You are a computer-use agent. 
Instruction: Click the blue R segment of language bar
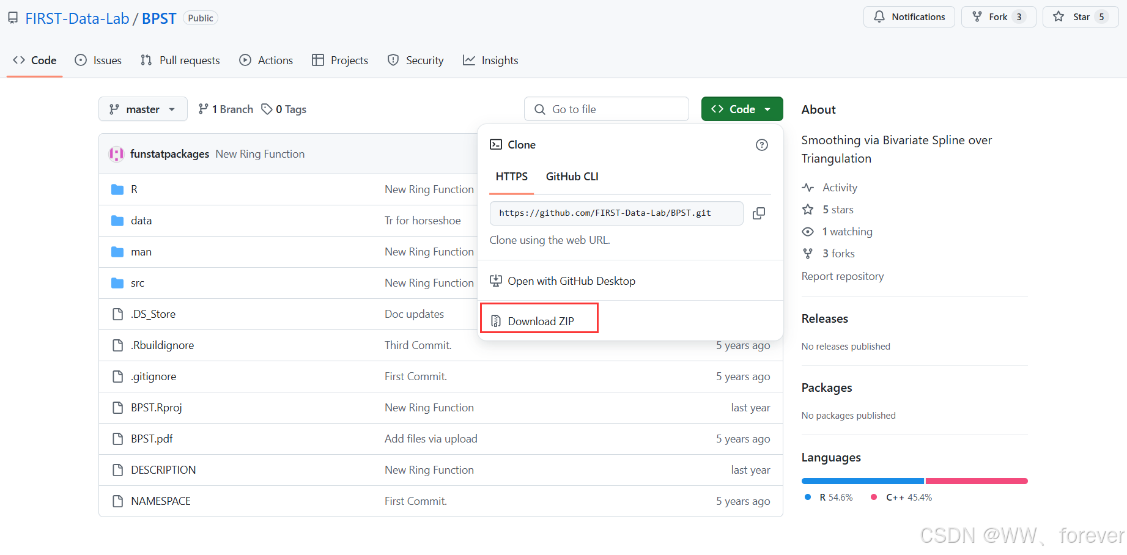[x=863, y=481]
